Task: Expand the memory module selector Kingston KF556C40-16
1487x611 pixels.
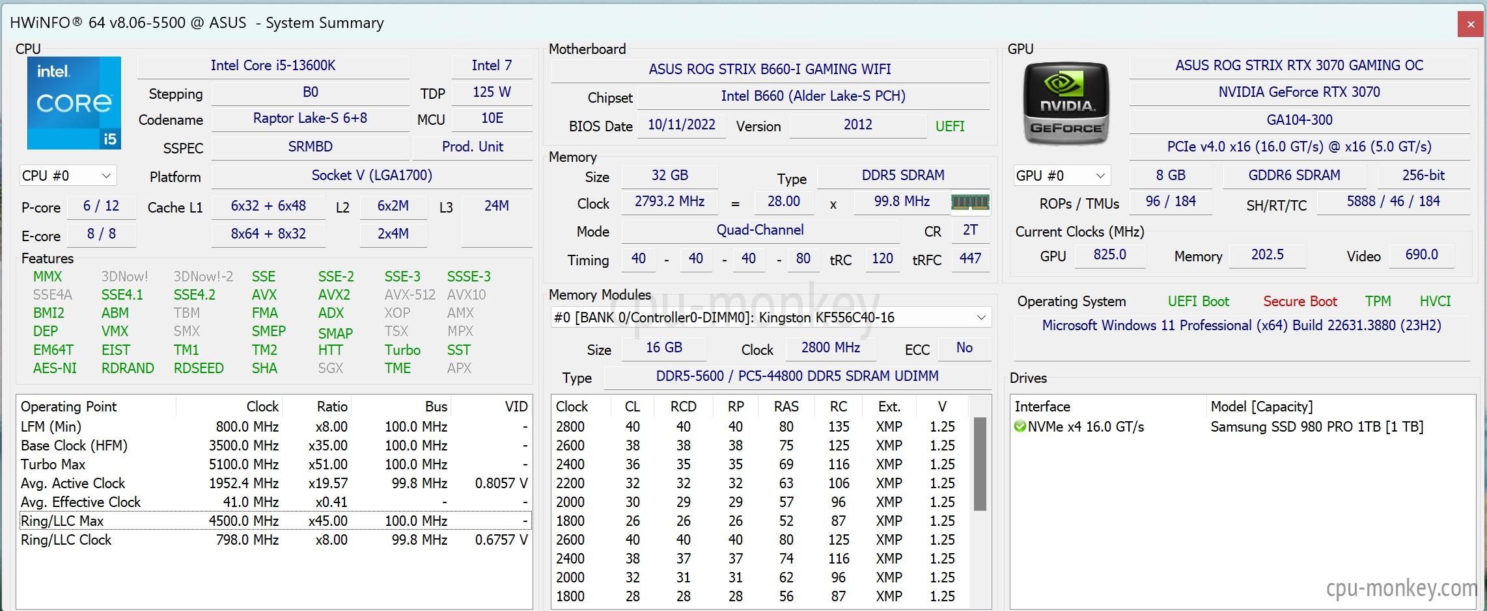Action: (x=771, y=317)
